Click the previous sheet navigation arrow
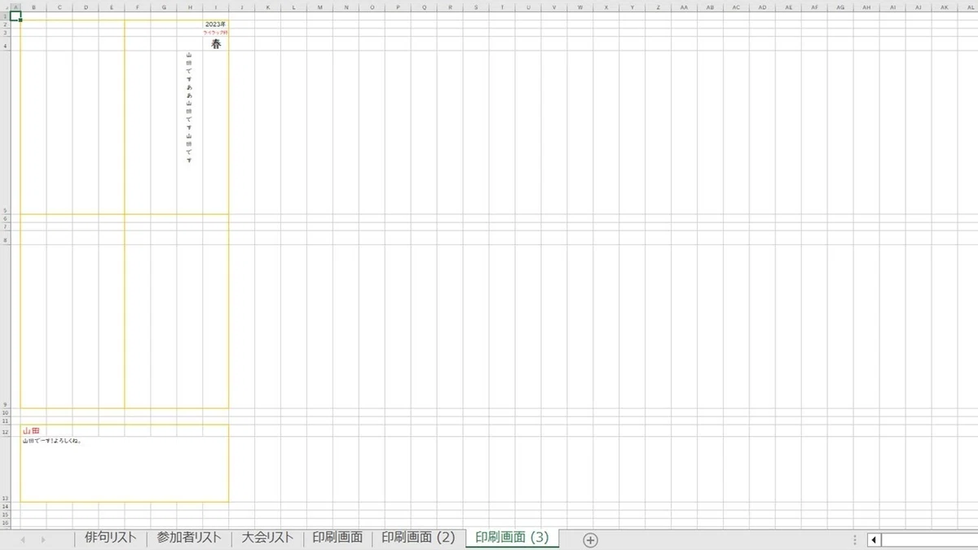The image size is (978, 550). (22, 539)
